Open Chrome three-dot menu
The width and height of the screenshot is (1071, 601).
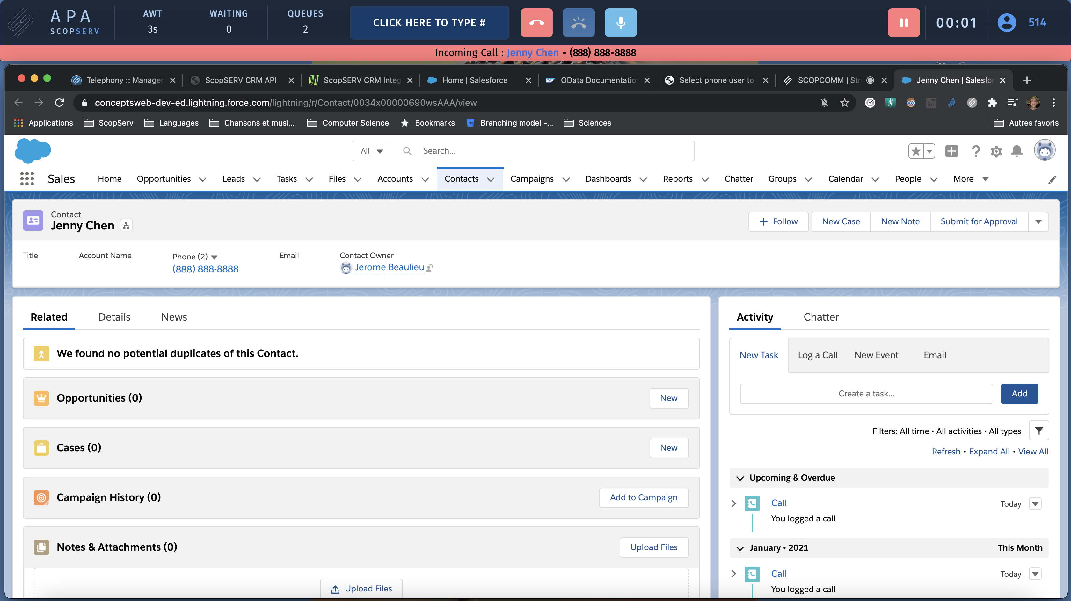tap(1053, 103)
